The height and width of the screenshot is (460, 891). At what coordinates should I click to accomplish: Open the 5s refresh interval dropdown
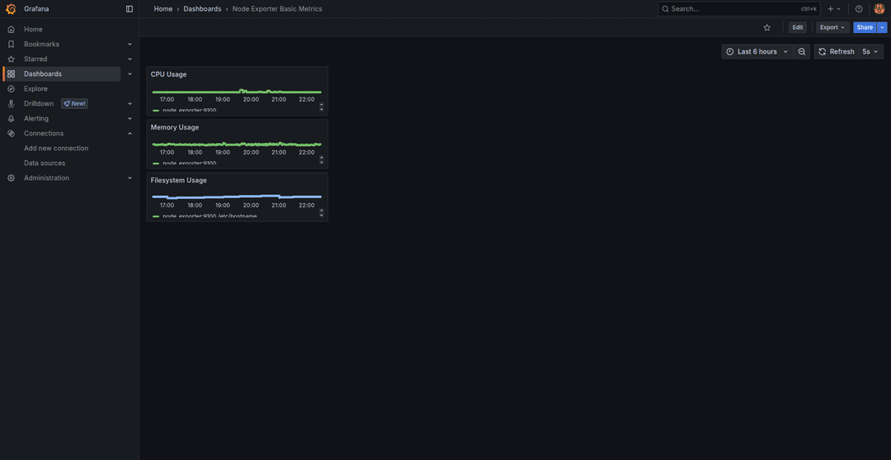[870, 51]
